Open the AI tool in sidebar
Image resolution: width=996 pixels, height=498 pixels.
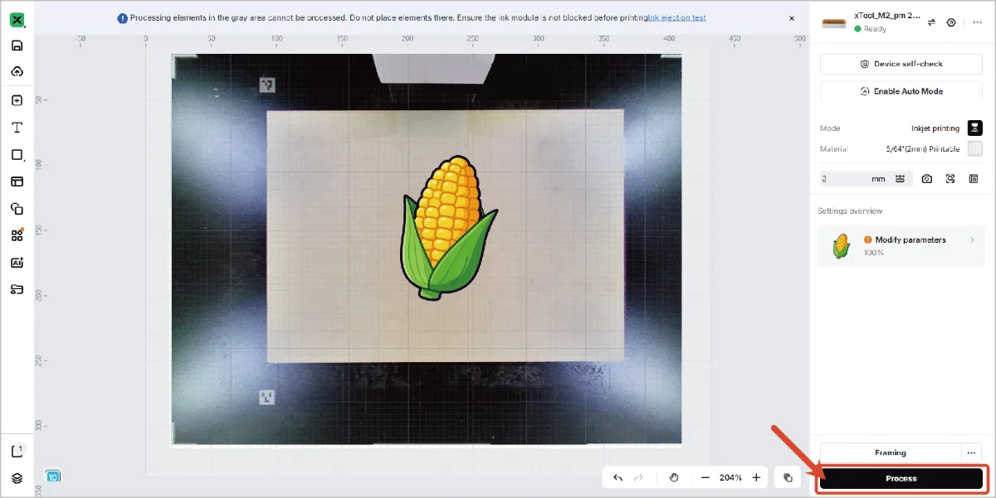(x=17, y=263)
